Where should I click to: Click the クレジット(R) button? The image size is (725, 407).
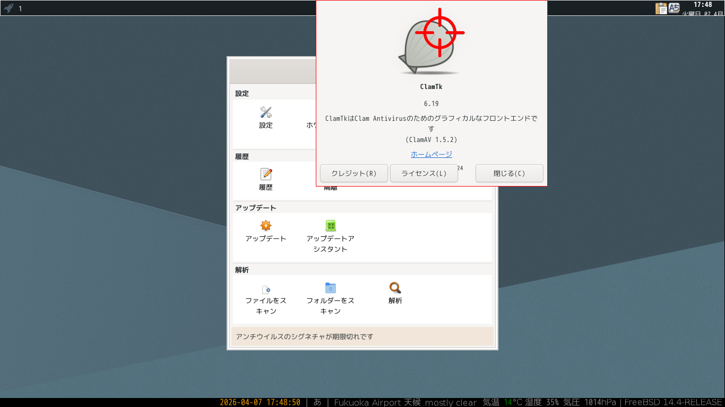tap(353, 173)
